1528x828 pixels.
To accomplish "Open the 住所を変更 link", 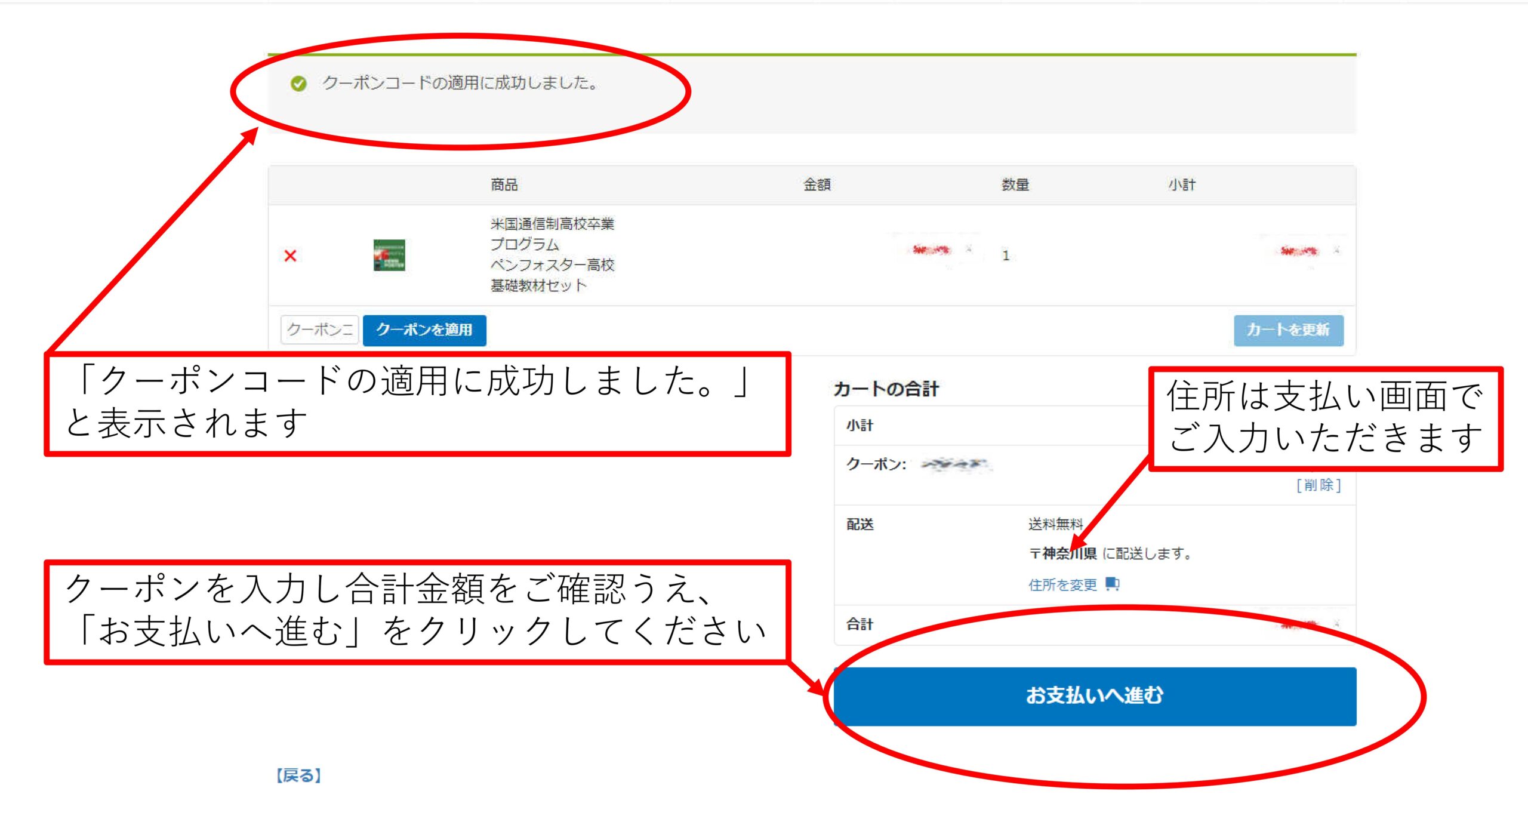I will [1062, 584].
